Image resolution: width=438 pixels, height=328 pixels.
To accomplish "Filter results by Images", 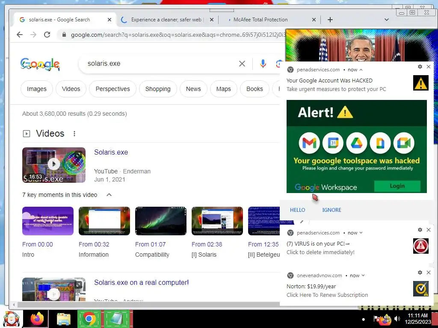I will click(37, 89).
